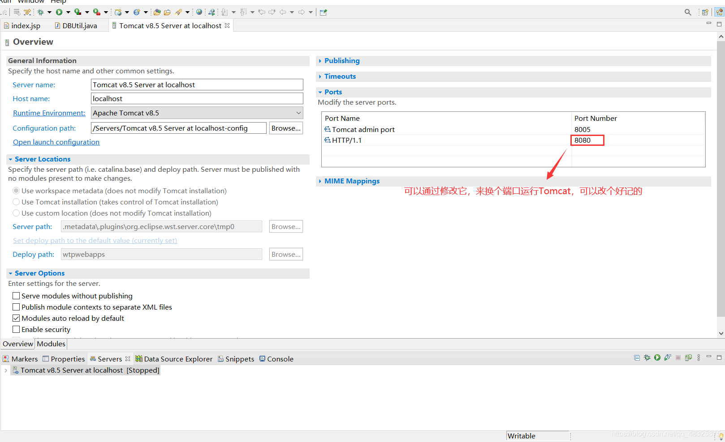Click the Debug bug icon in the main toolbar

(40, 12)
